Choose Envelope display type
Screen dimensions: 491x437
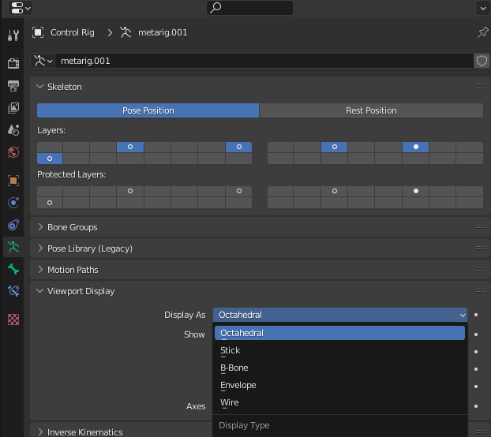[339, 385]
